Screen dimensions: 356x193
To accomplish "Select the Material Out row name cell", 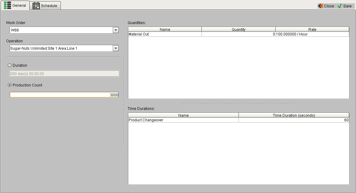I will (165, 34).
